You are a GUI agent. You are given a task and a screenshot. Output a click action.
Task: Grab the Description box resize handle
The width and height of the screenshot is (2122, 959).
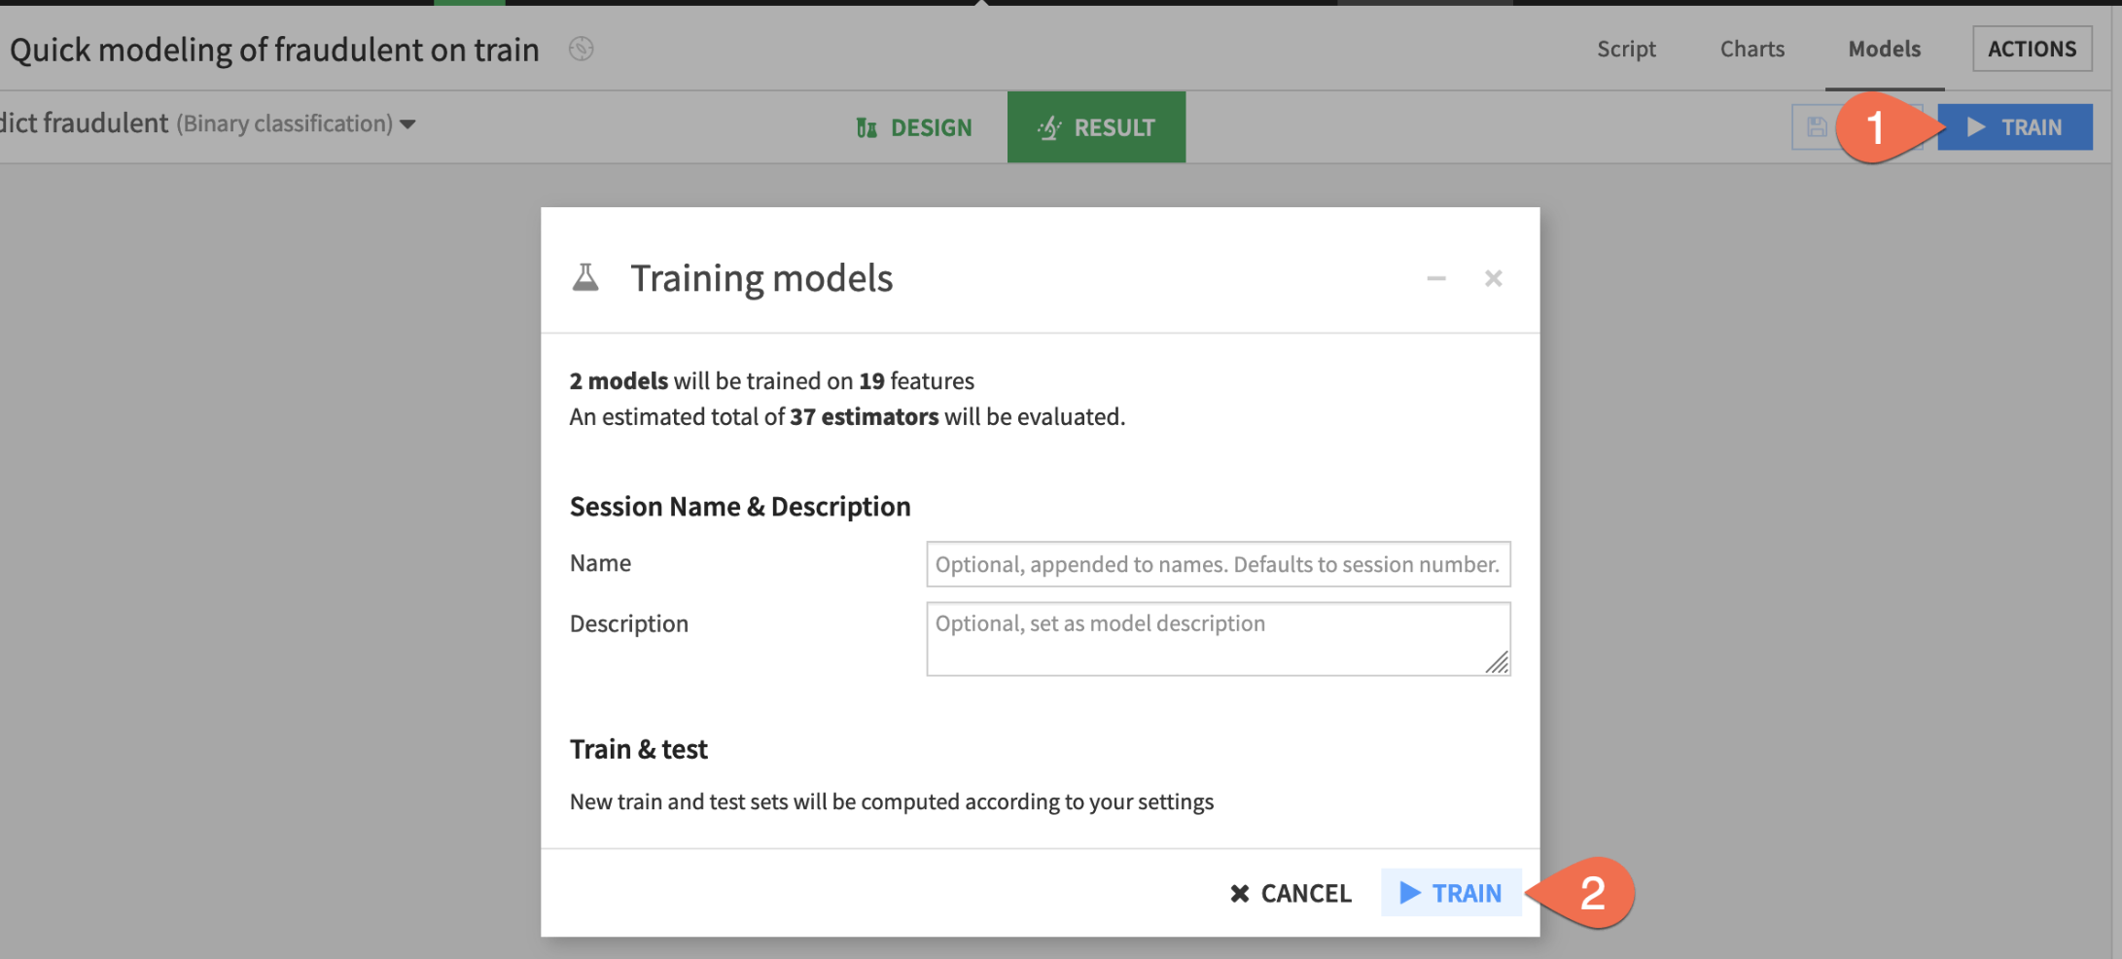[x=1498, y=663]
